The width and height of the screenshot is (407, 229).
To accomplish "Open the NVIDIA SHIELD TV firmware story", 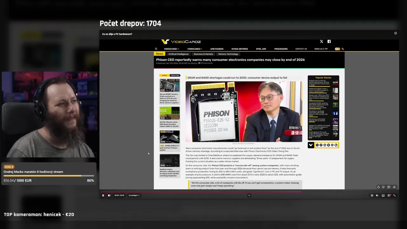I will (x=169, y=141).
